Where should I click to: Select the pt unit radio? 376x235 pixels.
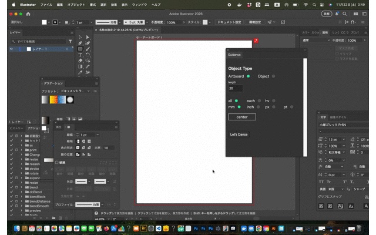(291, 107)
